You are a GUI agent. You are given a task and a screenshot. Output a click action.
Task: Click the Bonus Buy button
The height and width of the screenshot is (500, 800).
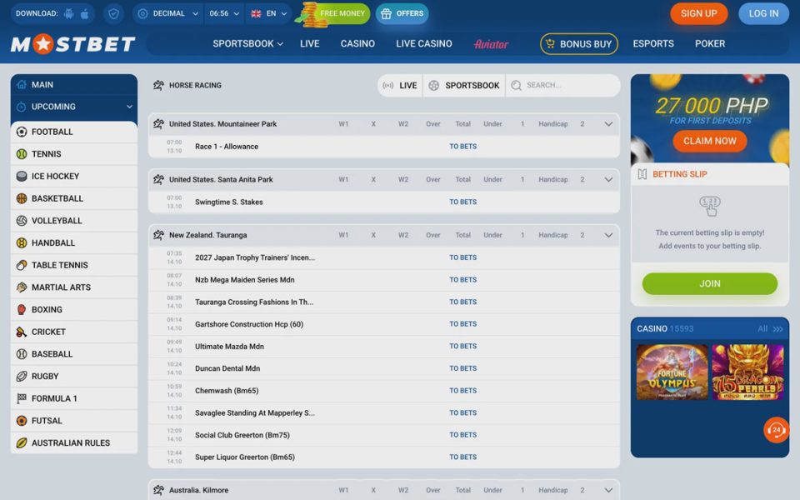point(578,44)
